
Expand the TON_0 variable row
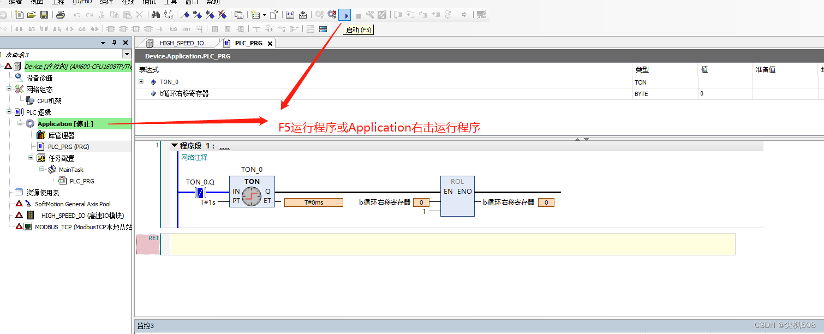(141, 82)
